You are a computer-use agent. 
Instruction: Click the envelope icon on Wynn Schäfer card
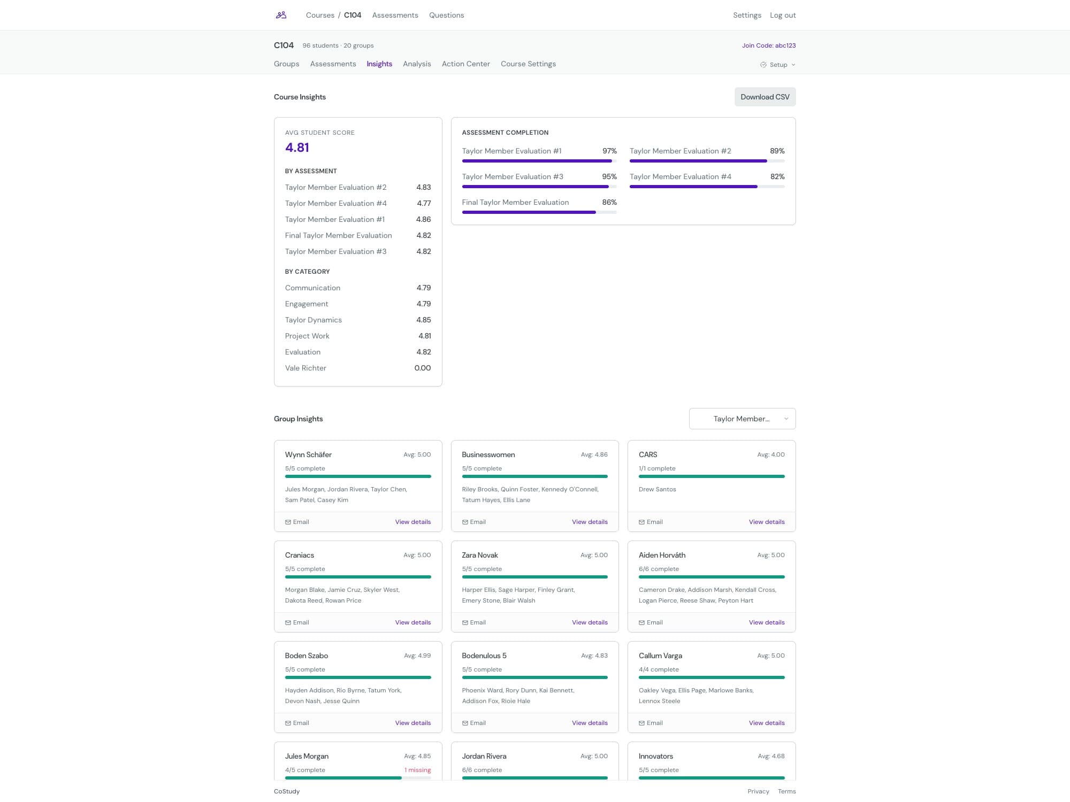(289, 522)
